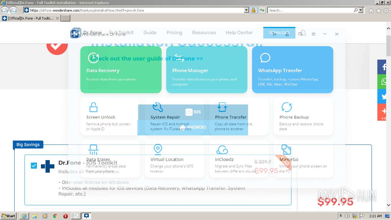Click the Windows Start button
The height and width of the screenshot is (220, 391).
coord(8,216)
